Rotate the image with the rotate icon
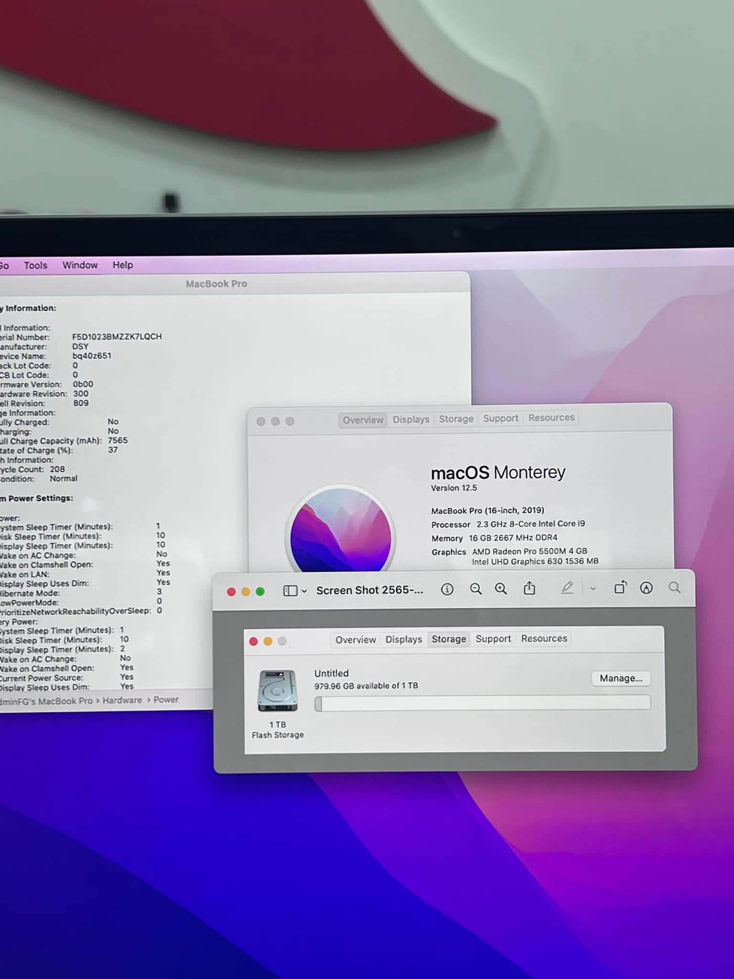The image size is (734, 979). click(620, 587)
